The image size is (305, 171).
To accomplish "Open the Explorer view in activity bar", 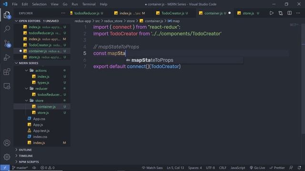I will (x=7, y=15).
